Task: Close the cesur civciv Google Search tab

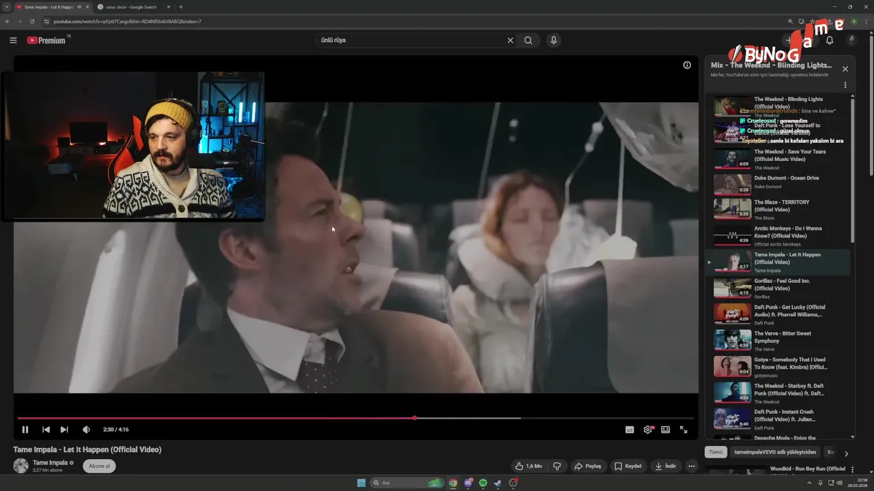Action: click(x=169, y=7)
